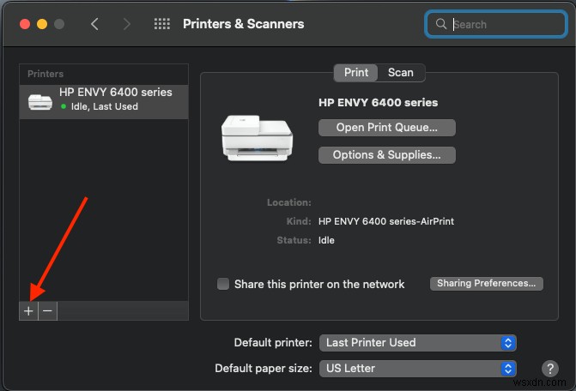Open Sharing Preferences
The image size is (576, 391).
(x=486, y=283)
